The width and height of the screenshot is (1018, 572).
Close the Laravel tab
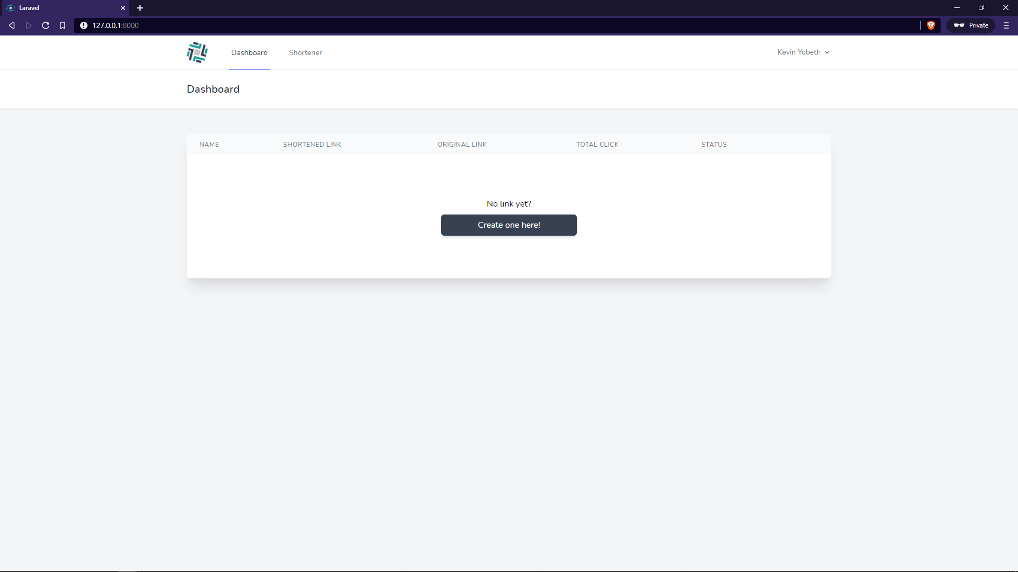[x=122, y=8]
